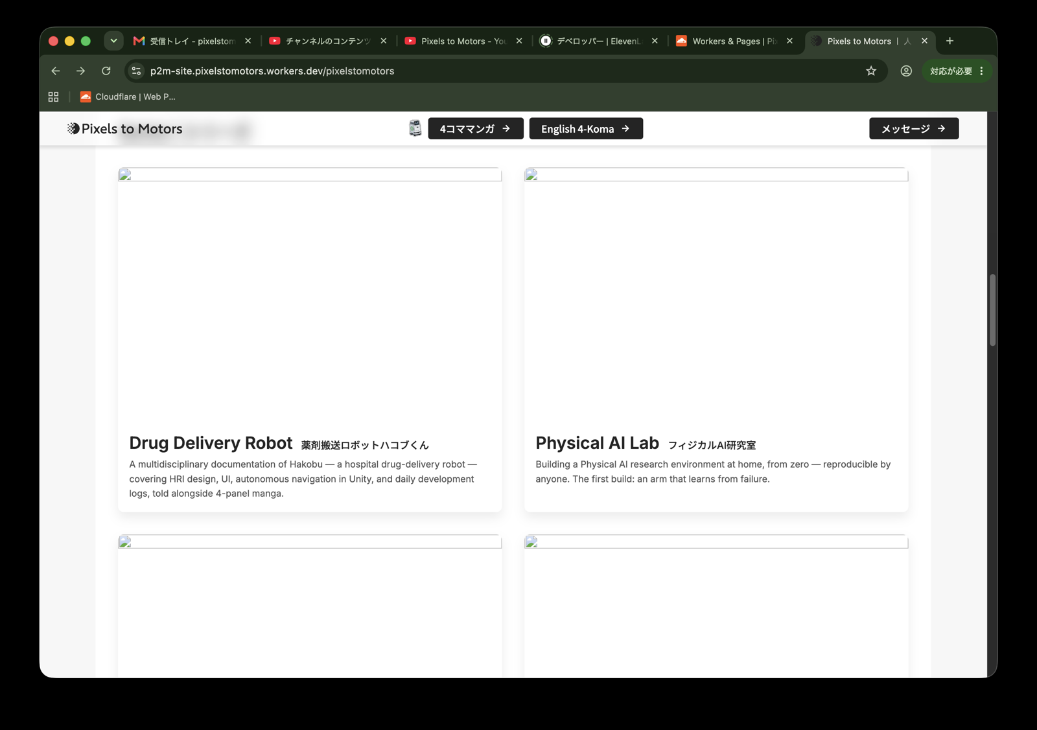Viewport: 1037px width, 730px height.
Task: Open the apps grid in bookmarks bar
Action: (x=53, y=97)
